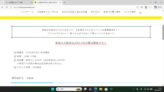Open a new browser tab

click(x=65, y=2)
